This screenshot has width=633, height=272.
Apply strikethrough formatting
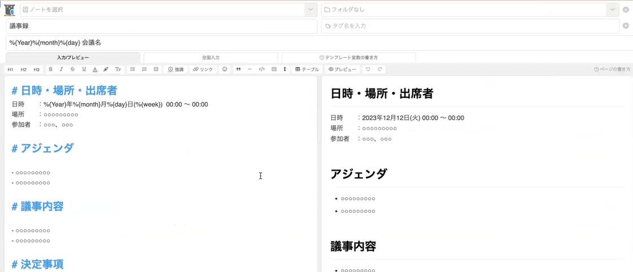(73, 69)
